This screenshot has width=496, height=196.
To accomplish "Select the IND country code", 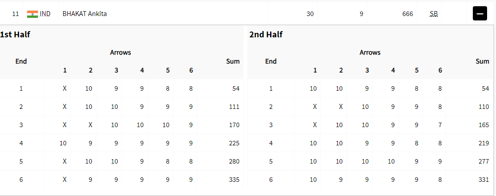I will 45,14.
